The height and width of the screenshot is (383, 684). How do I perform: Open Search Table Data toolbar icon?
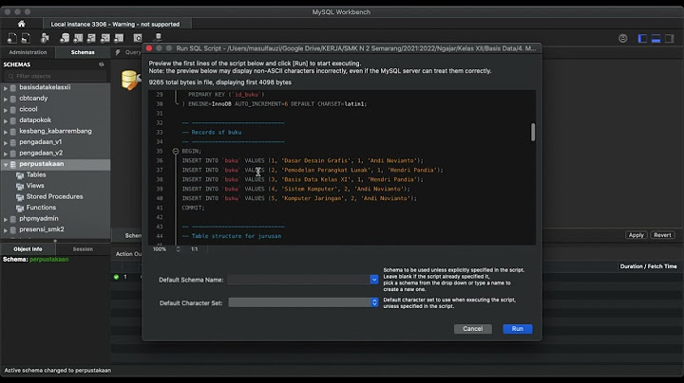138,38
